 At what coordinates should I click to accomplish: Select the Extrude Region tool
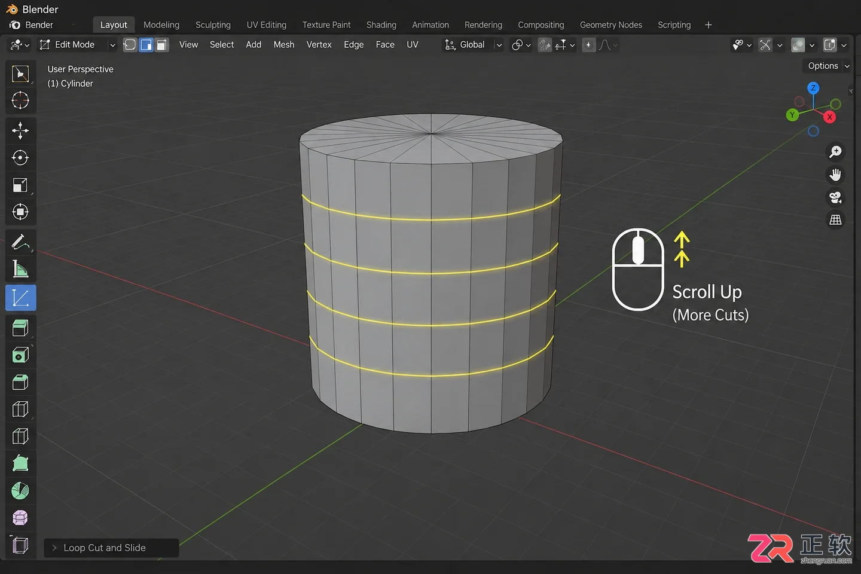(x=20, y=328)
